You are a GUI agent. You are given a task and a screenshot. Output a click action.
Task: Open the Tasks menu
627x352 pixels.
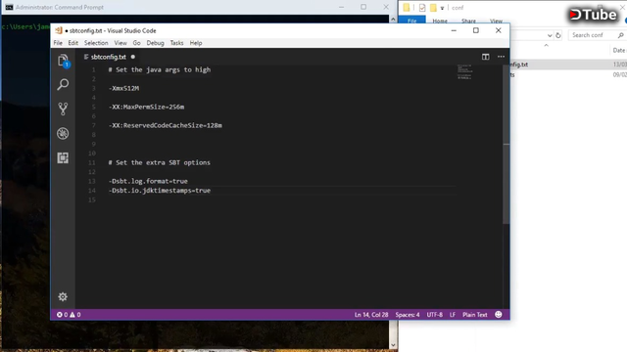coord(176,43)
